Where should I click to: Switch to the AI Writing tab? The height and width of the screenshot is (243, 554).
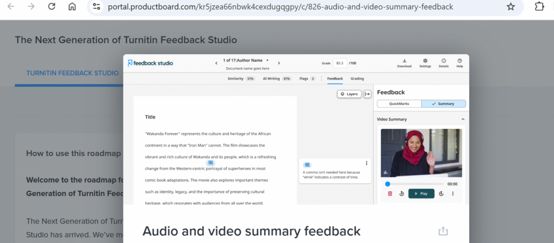point(277,79)
